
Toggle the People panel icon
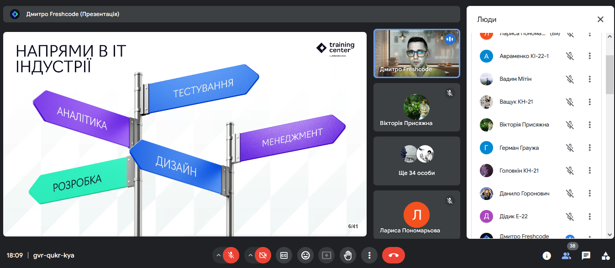click(x=566, y=256)
